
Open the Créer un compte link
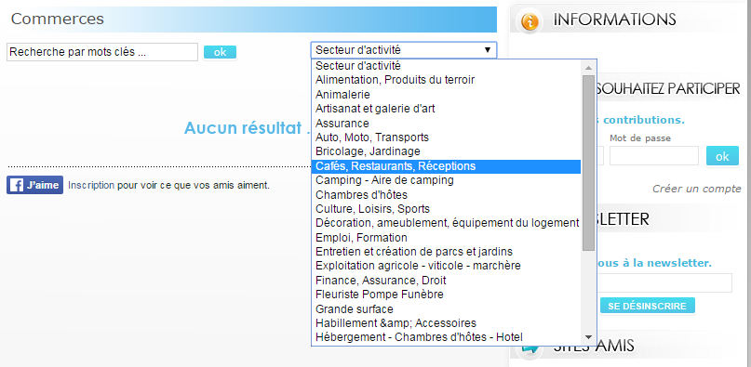[x=696, y=189]
